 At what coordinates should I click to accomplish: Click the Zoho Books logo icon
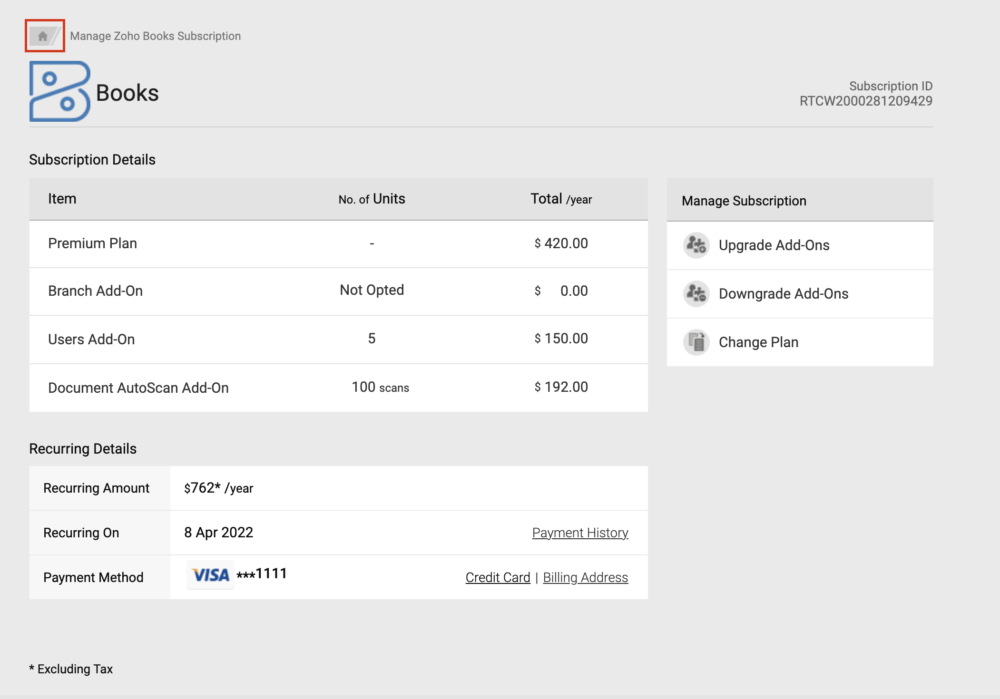click(x=60, y=91)
